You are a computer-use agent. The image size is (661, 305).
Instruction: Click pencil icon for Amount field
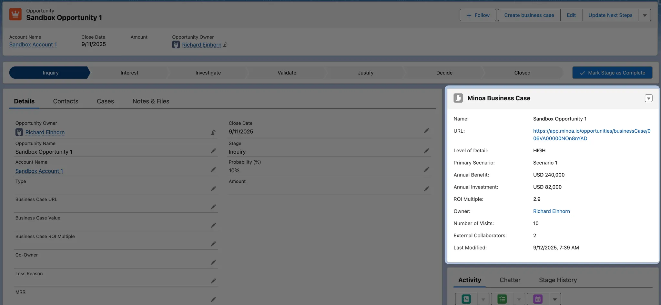427,188
